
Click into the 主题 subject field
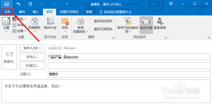click(129, 74)
